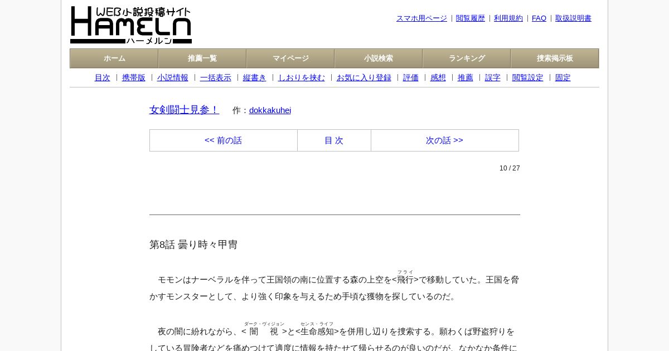Open the 推薦一覧 menu tab
The width and height of the screenshot is (669, 351).
pyautogui.click(x=202, y=58)
